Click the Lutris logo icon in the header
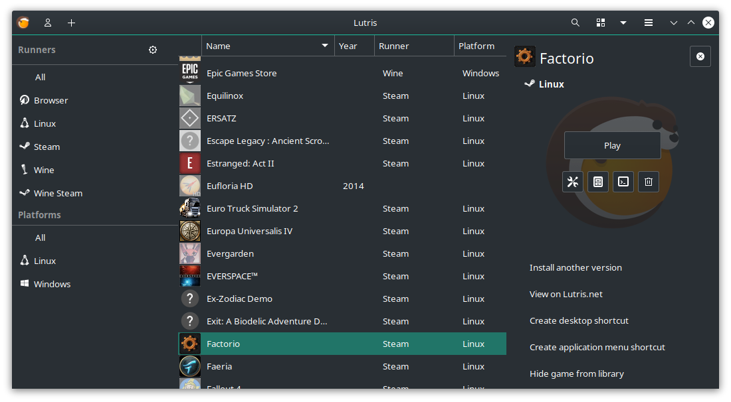731x402 pixels. coord(23,23)
